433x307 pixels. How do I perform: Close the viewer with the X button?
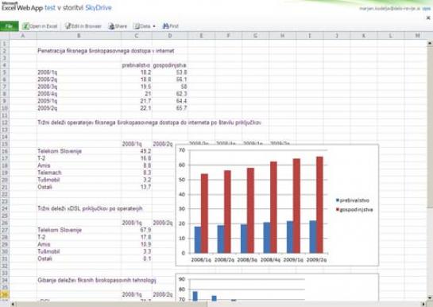pos(428,18)
